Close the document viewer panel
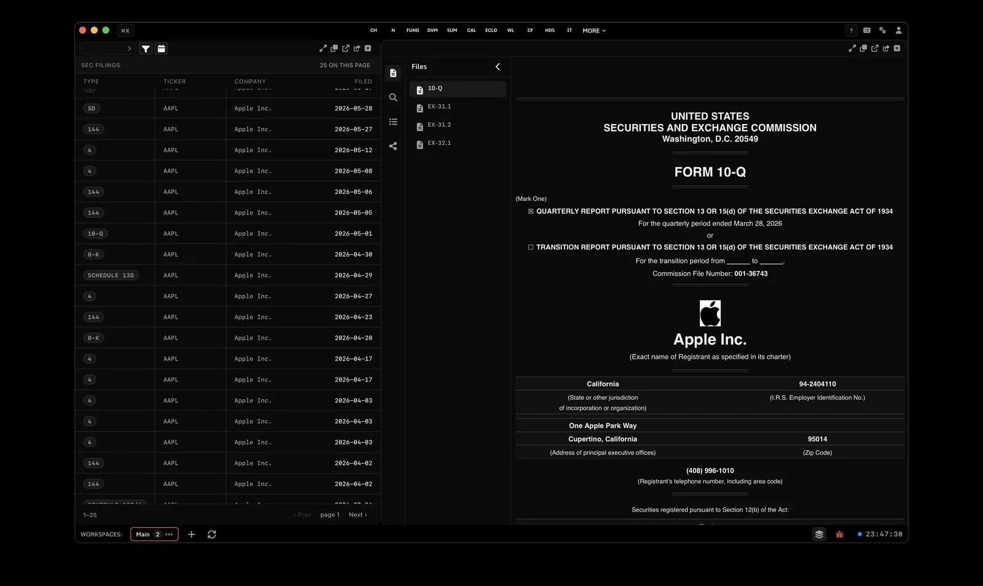 pyautogui.click(x=897, y=49)
